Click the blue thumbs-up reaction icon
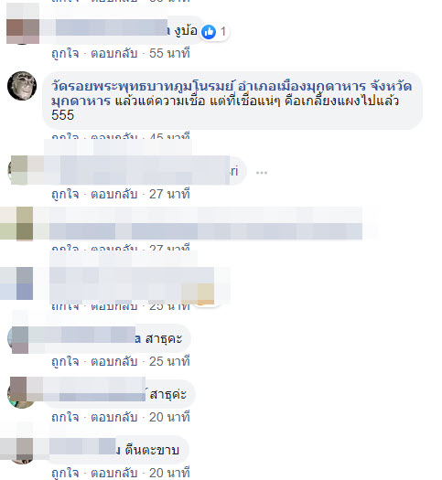This screenshot has width=442, height=480. click(209, 32)
